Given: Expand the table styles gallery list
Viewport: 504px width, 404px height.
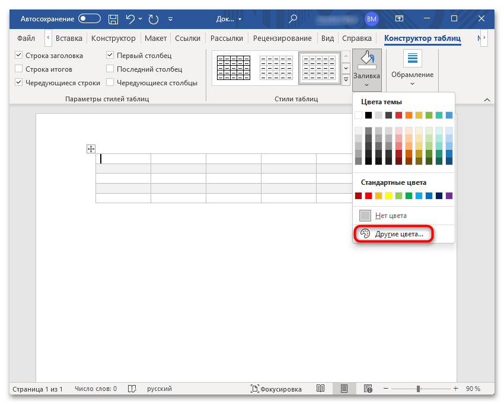Looking at the screenshot, I should pyautogui.click(x=346, y=81).
